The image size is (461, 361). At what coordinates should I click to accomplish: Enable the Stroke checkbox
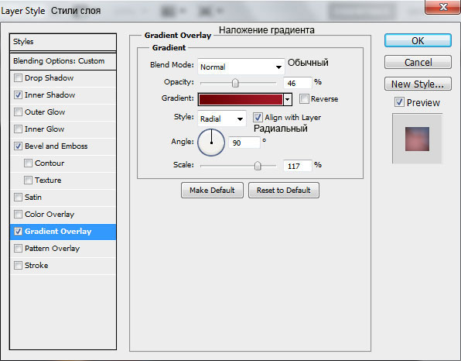[x=18, y=266]
